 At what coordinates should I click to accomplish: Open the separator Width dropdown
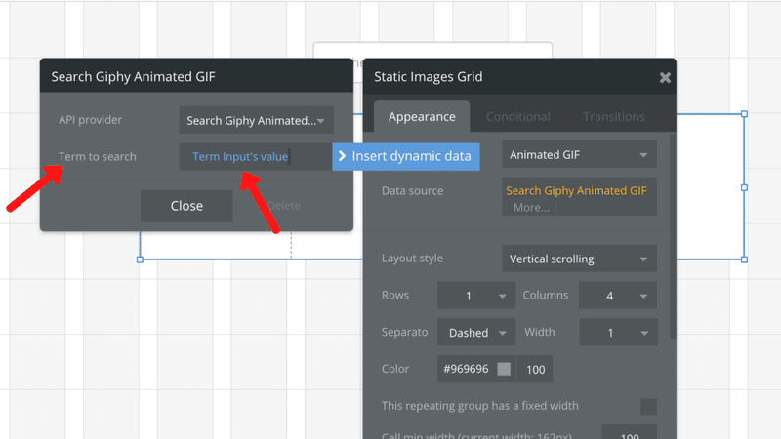coord(617,332)
